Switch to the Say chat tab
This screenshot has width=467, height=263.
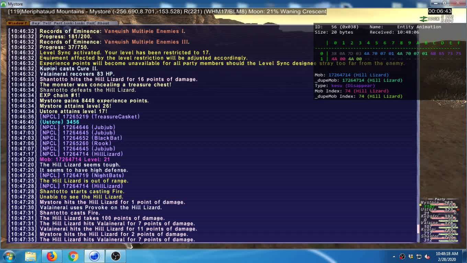[35, 23]
